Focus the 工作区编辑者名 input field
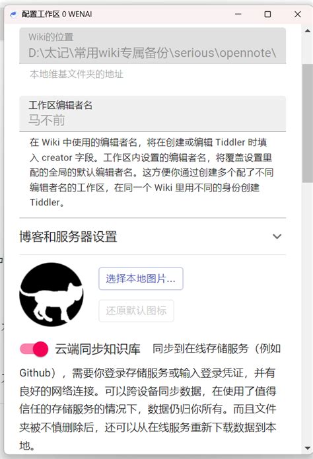 click(153, 114)
